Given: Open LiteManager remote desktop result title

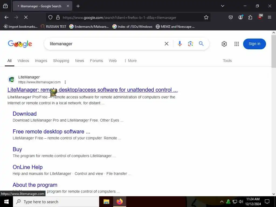Looking at the screenshot, I should (93, 90).
